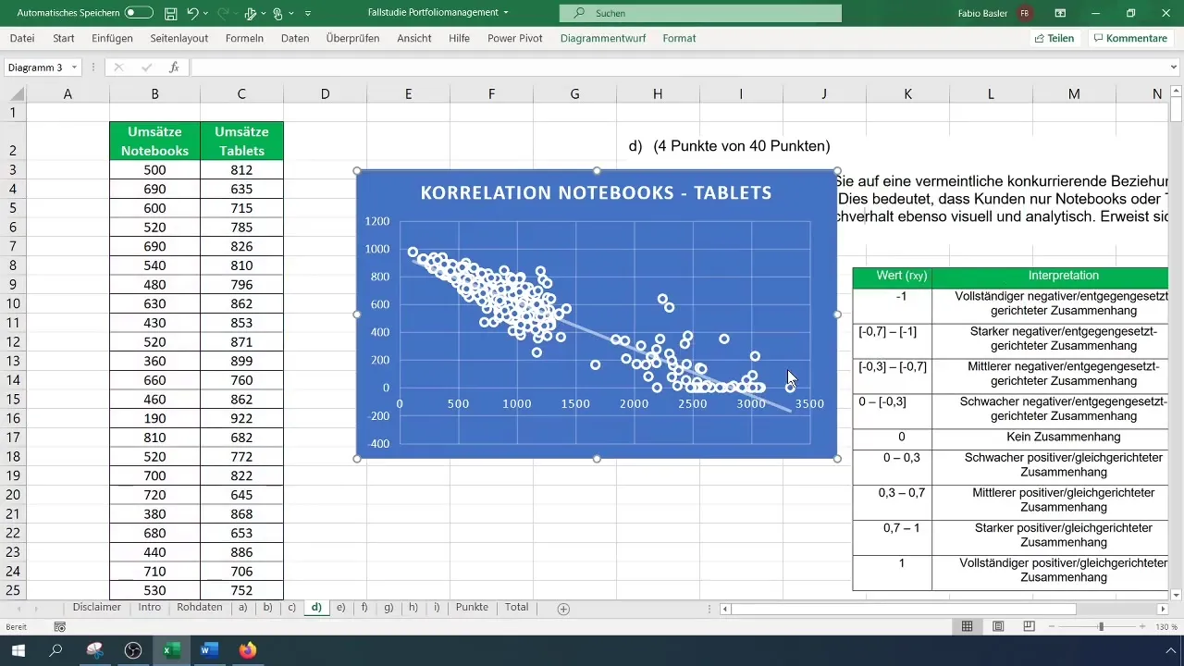Click the 130 % zoom level
Viewport: 1184px width, 666px height.
click(x=1166, y=627)
